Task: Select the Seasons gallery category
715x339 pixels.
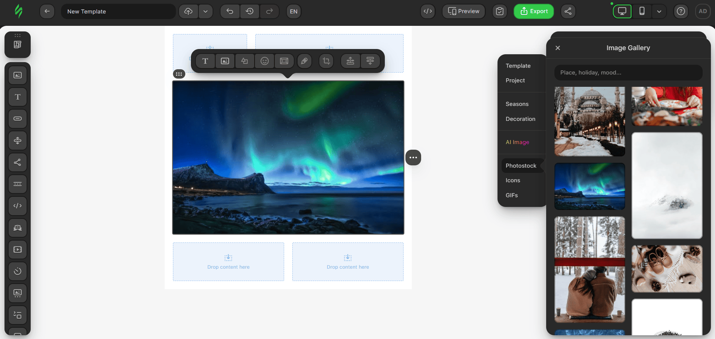Action: point(517,104)
